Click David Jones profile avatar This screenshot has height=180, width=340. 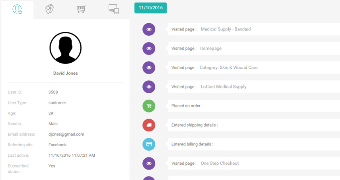tap(65, 48)
